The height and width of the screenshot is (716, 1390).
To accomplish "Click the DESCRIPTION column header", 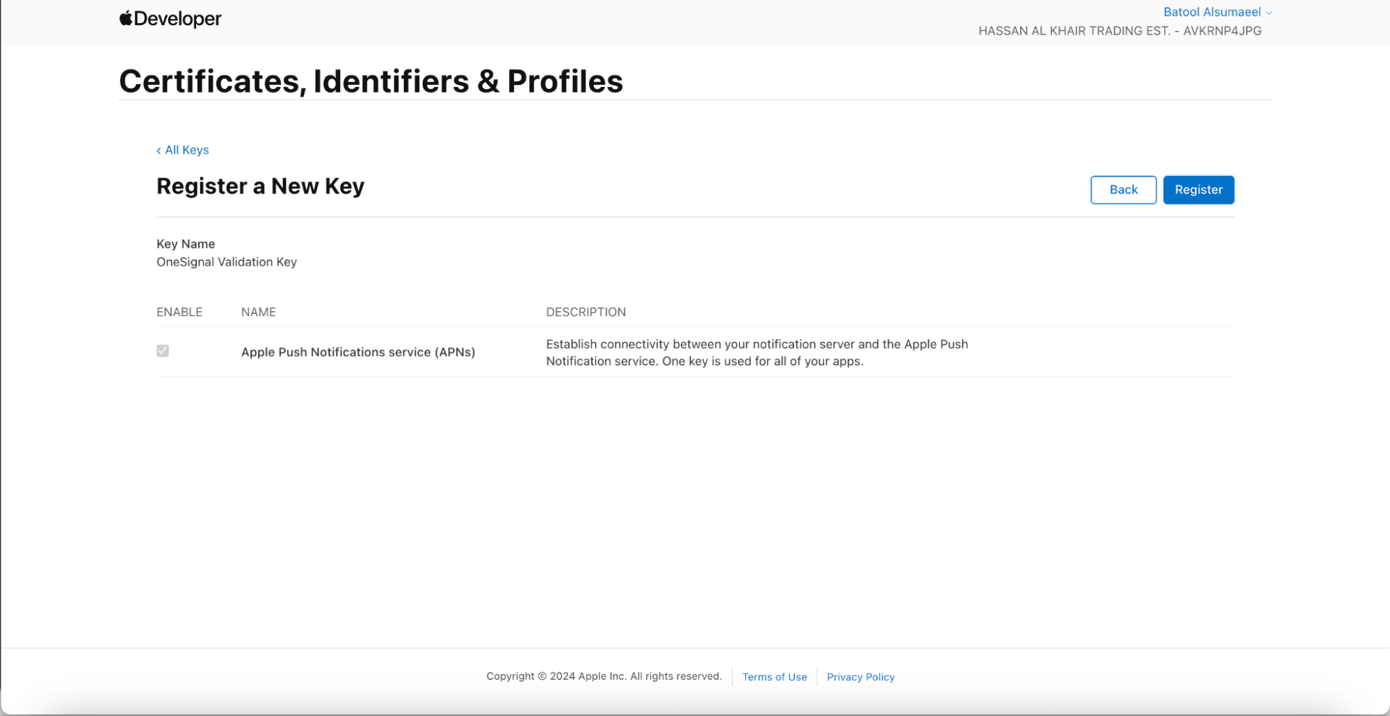I will pyautogui.click(x=585, y=312).
